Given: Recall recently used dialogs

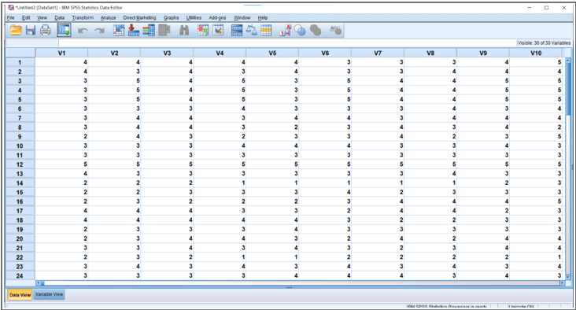Looking at the screenshot, I should point(64,30).
